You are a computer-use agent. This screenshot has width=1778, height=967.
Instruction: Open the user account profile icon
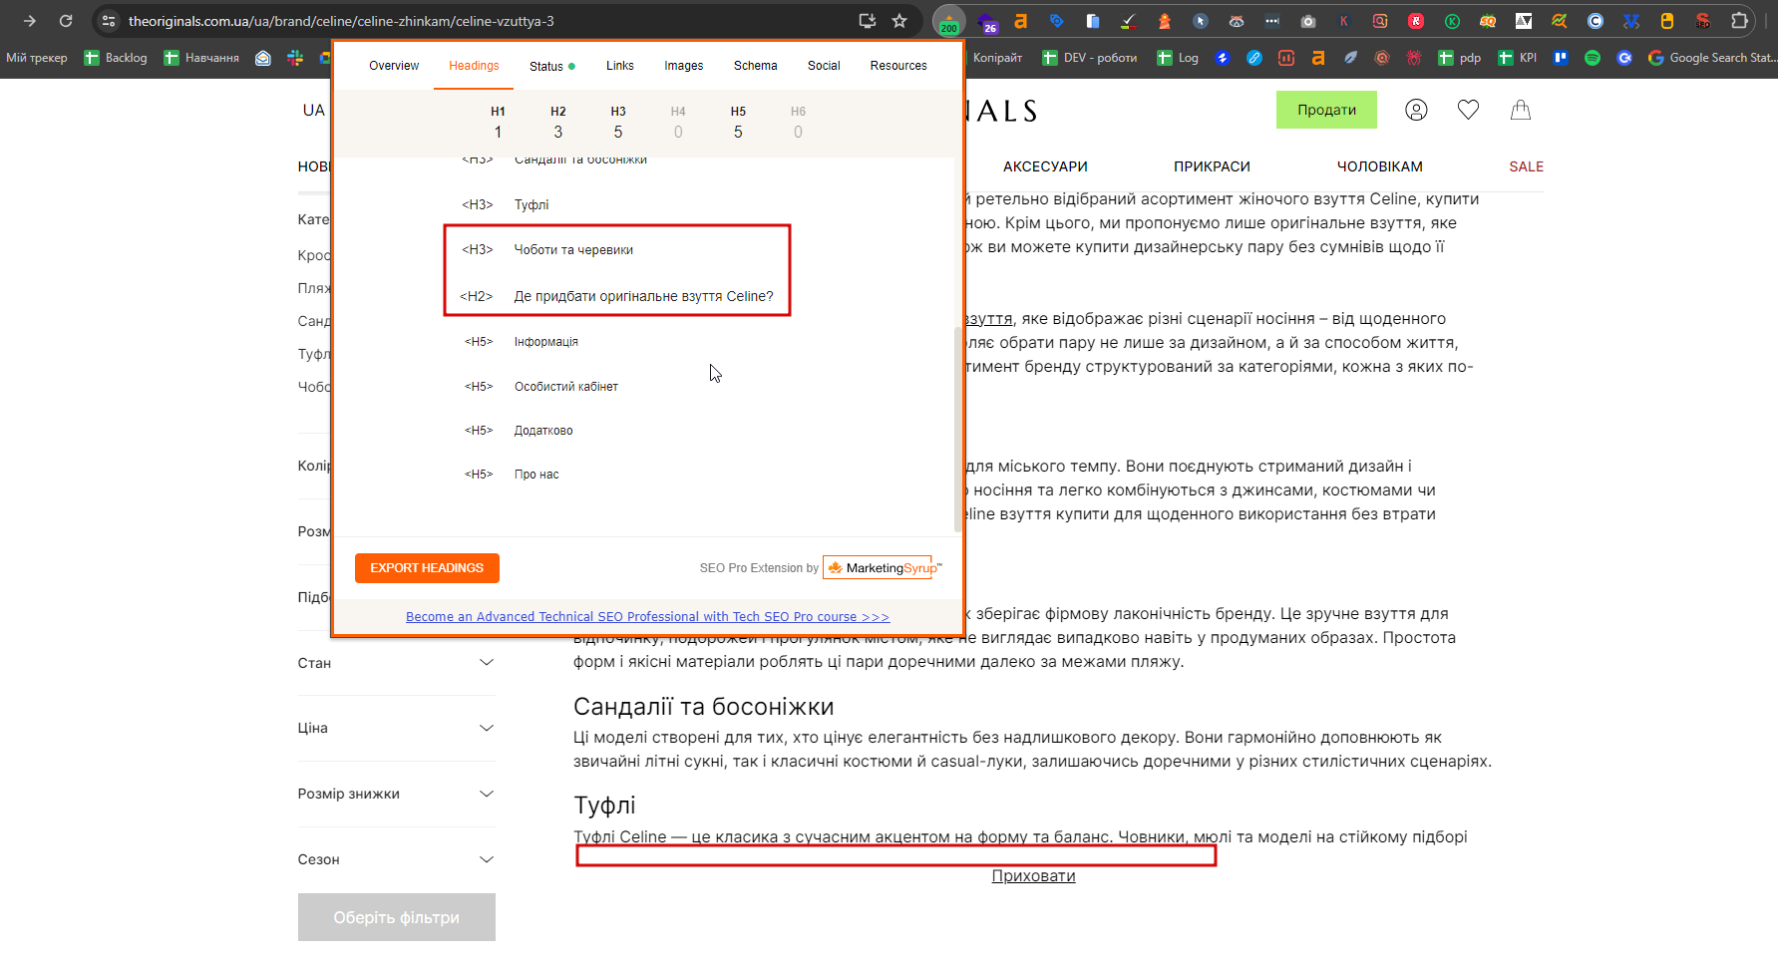coord(1416,110)
